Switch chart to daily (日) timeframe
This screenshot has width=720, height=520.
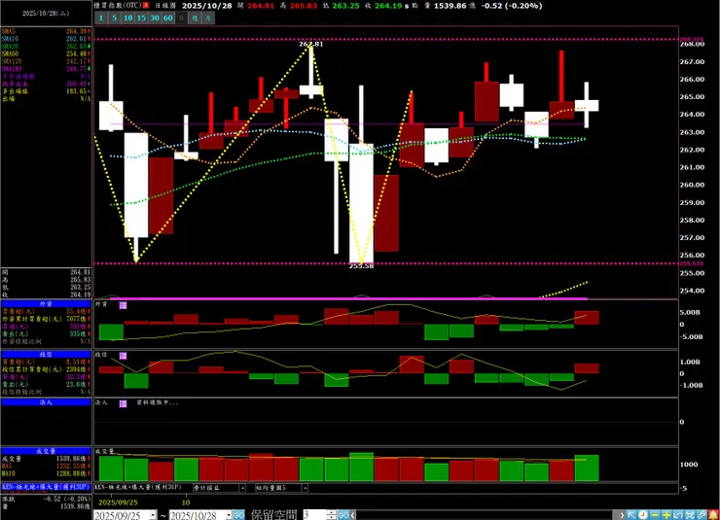point(181,17)
